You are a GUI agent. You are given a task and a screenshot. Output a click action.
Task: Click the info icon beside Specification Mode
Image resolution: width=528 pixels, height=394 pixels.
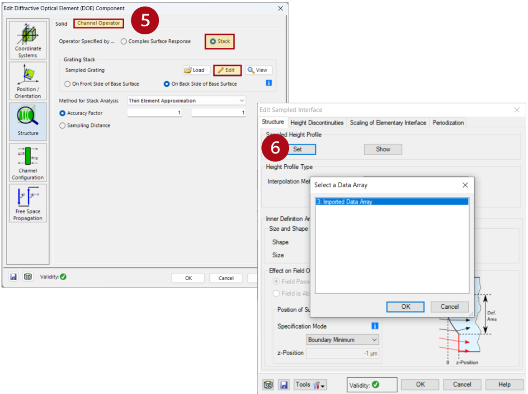tap(375, 326)
